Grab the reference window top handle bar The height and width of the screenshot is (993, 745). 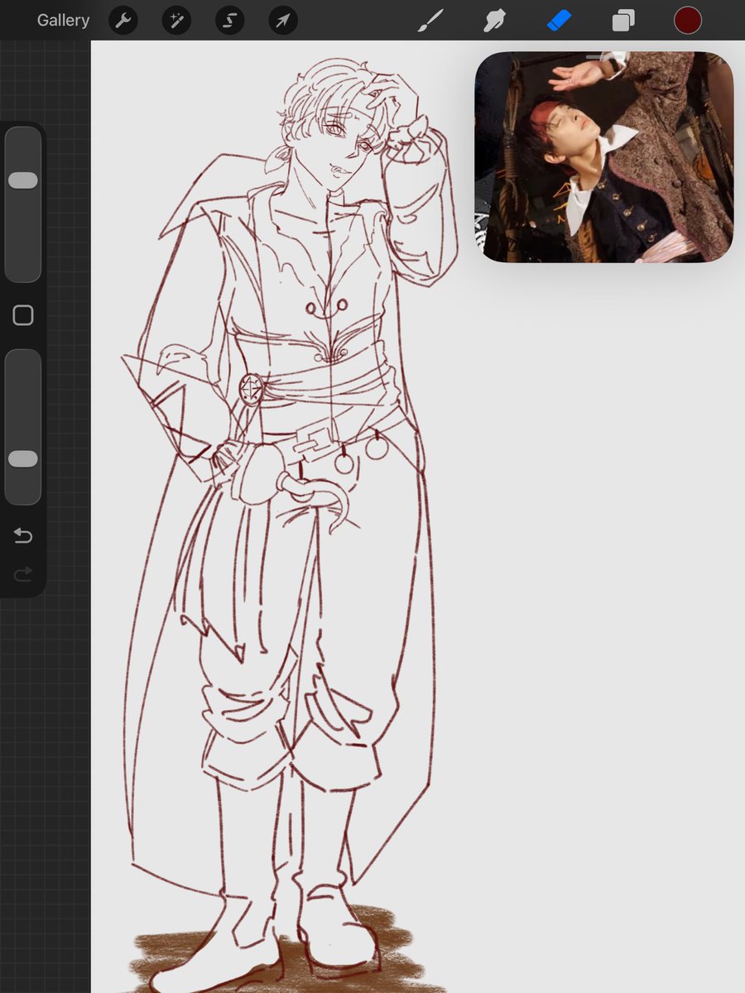[x=604, y=57]
